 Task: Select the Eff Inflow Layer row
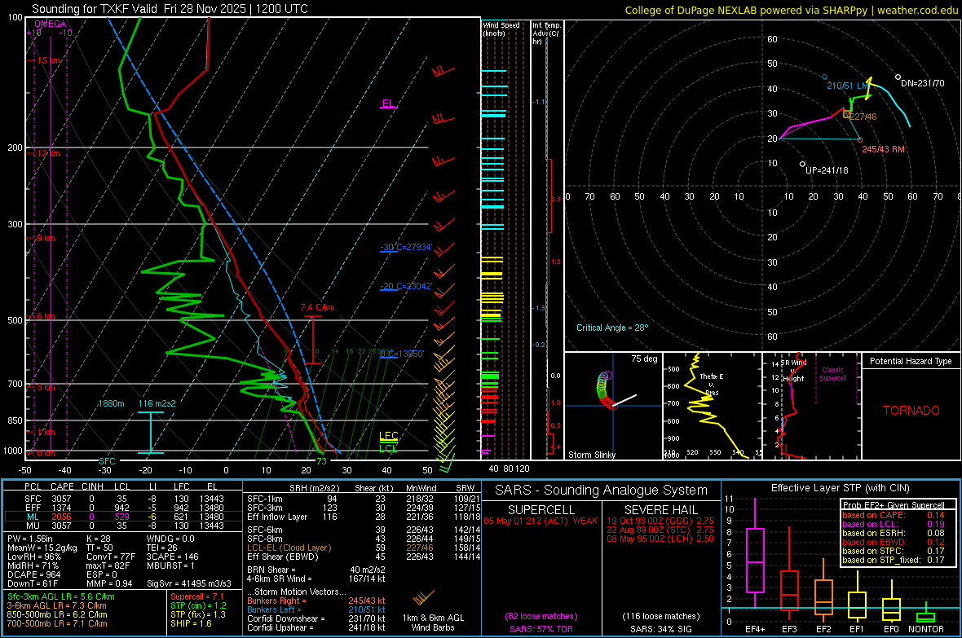(364, 517)
